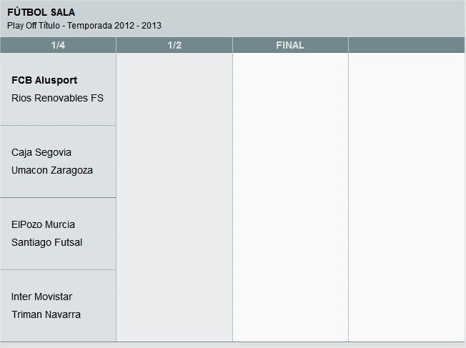Click the empty 1/2 semifinals column area
Viewport: 466px width, 348px height.
[x=174, y=197]
